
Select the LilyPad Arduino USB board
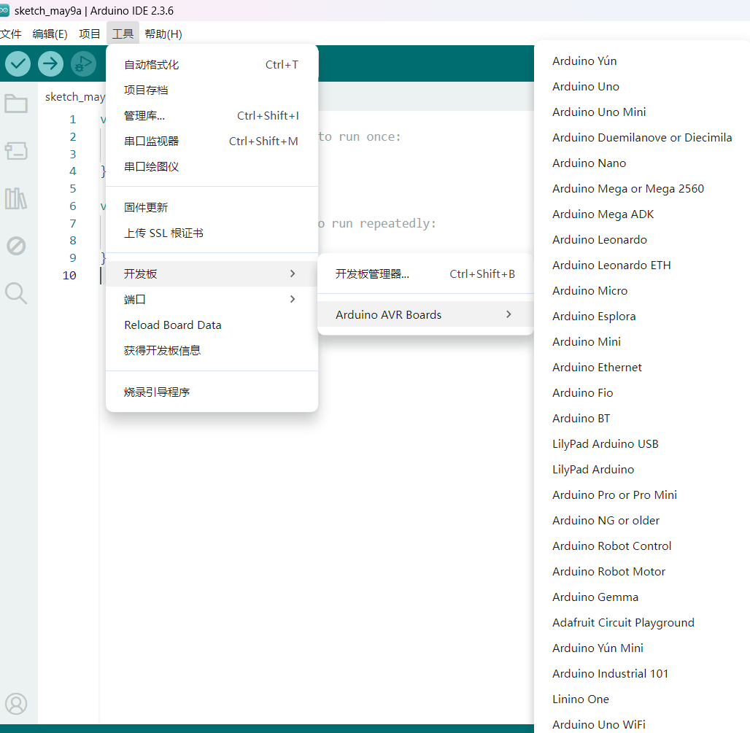pyautogui.click(x=642, y=443)
